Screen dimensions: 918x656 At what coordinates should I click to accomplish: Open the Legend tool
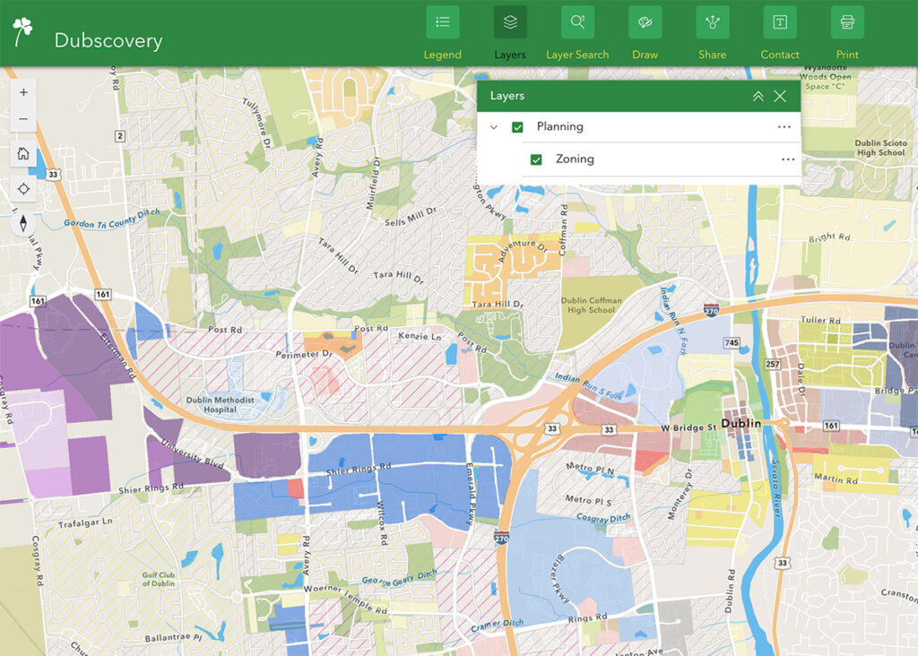(x=442, y=22)
